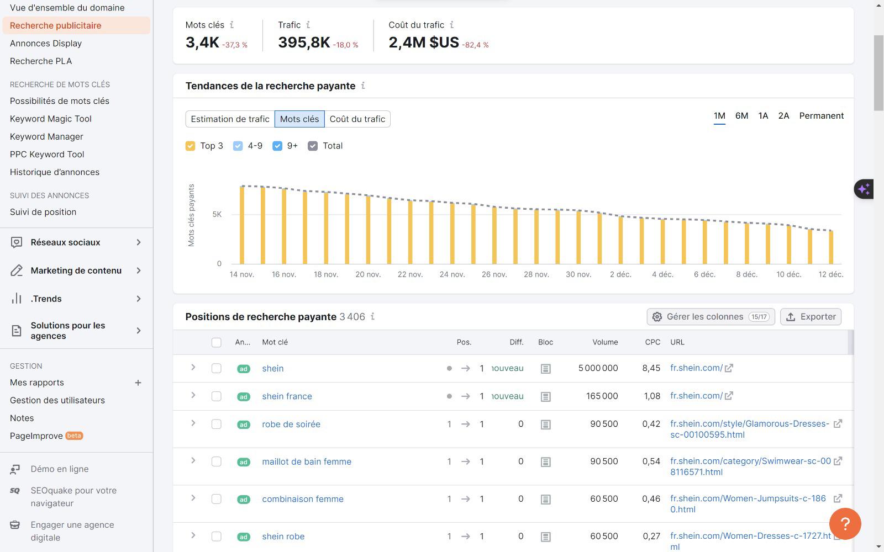Open the AI sparkle assistant button
Viewport: 884px width, 552px height.
point(864,189)
